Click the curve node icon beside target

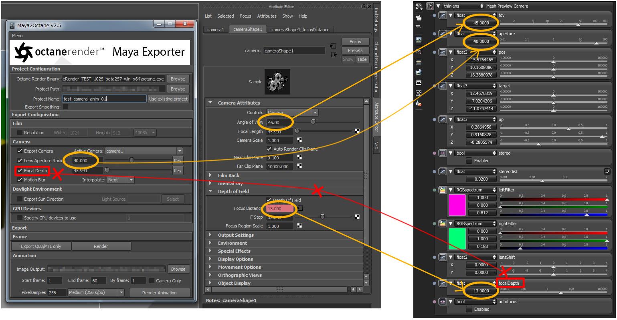[x=443, y=86]
